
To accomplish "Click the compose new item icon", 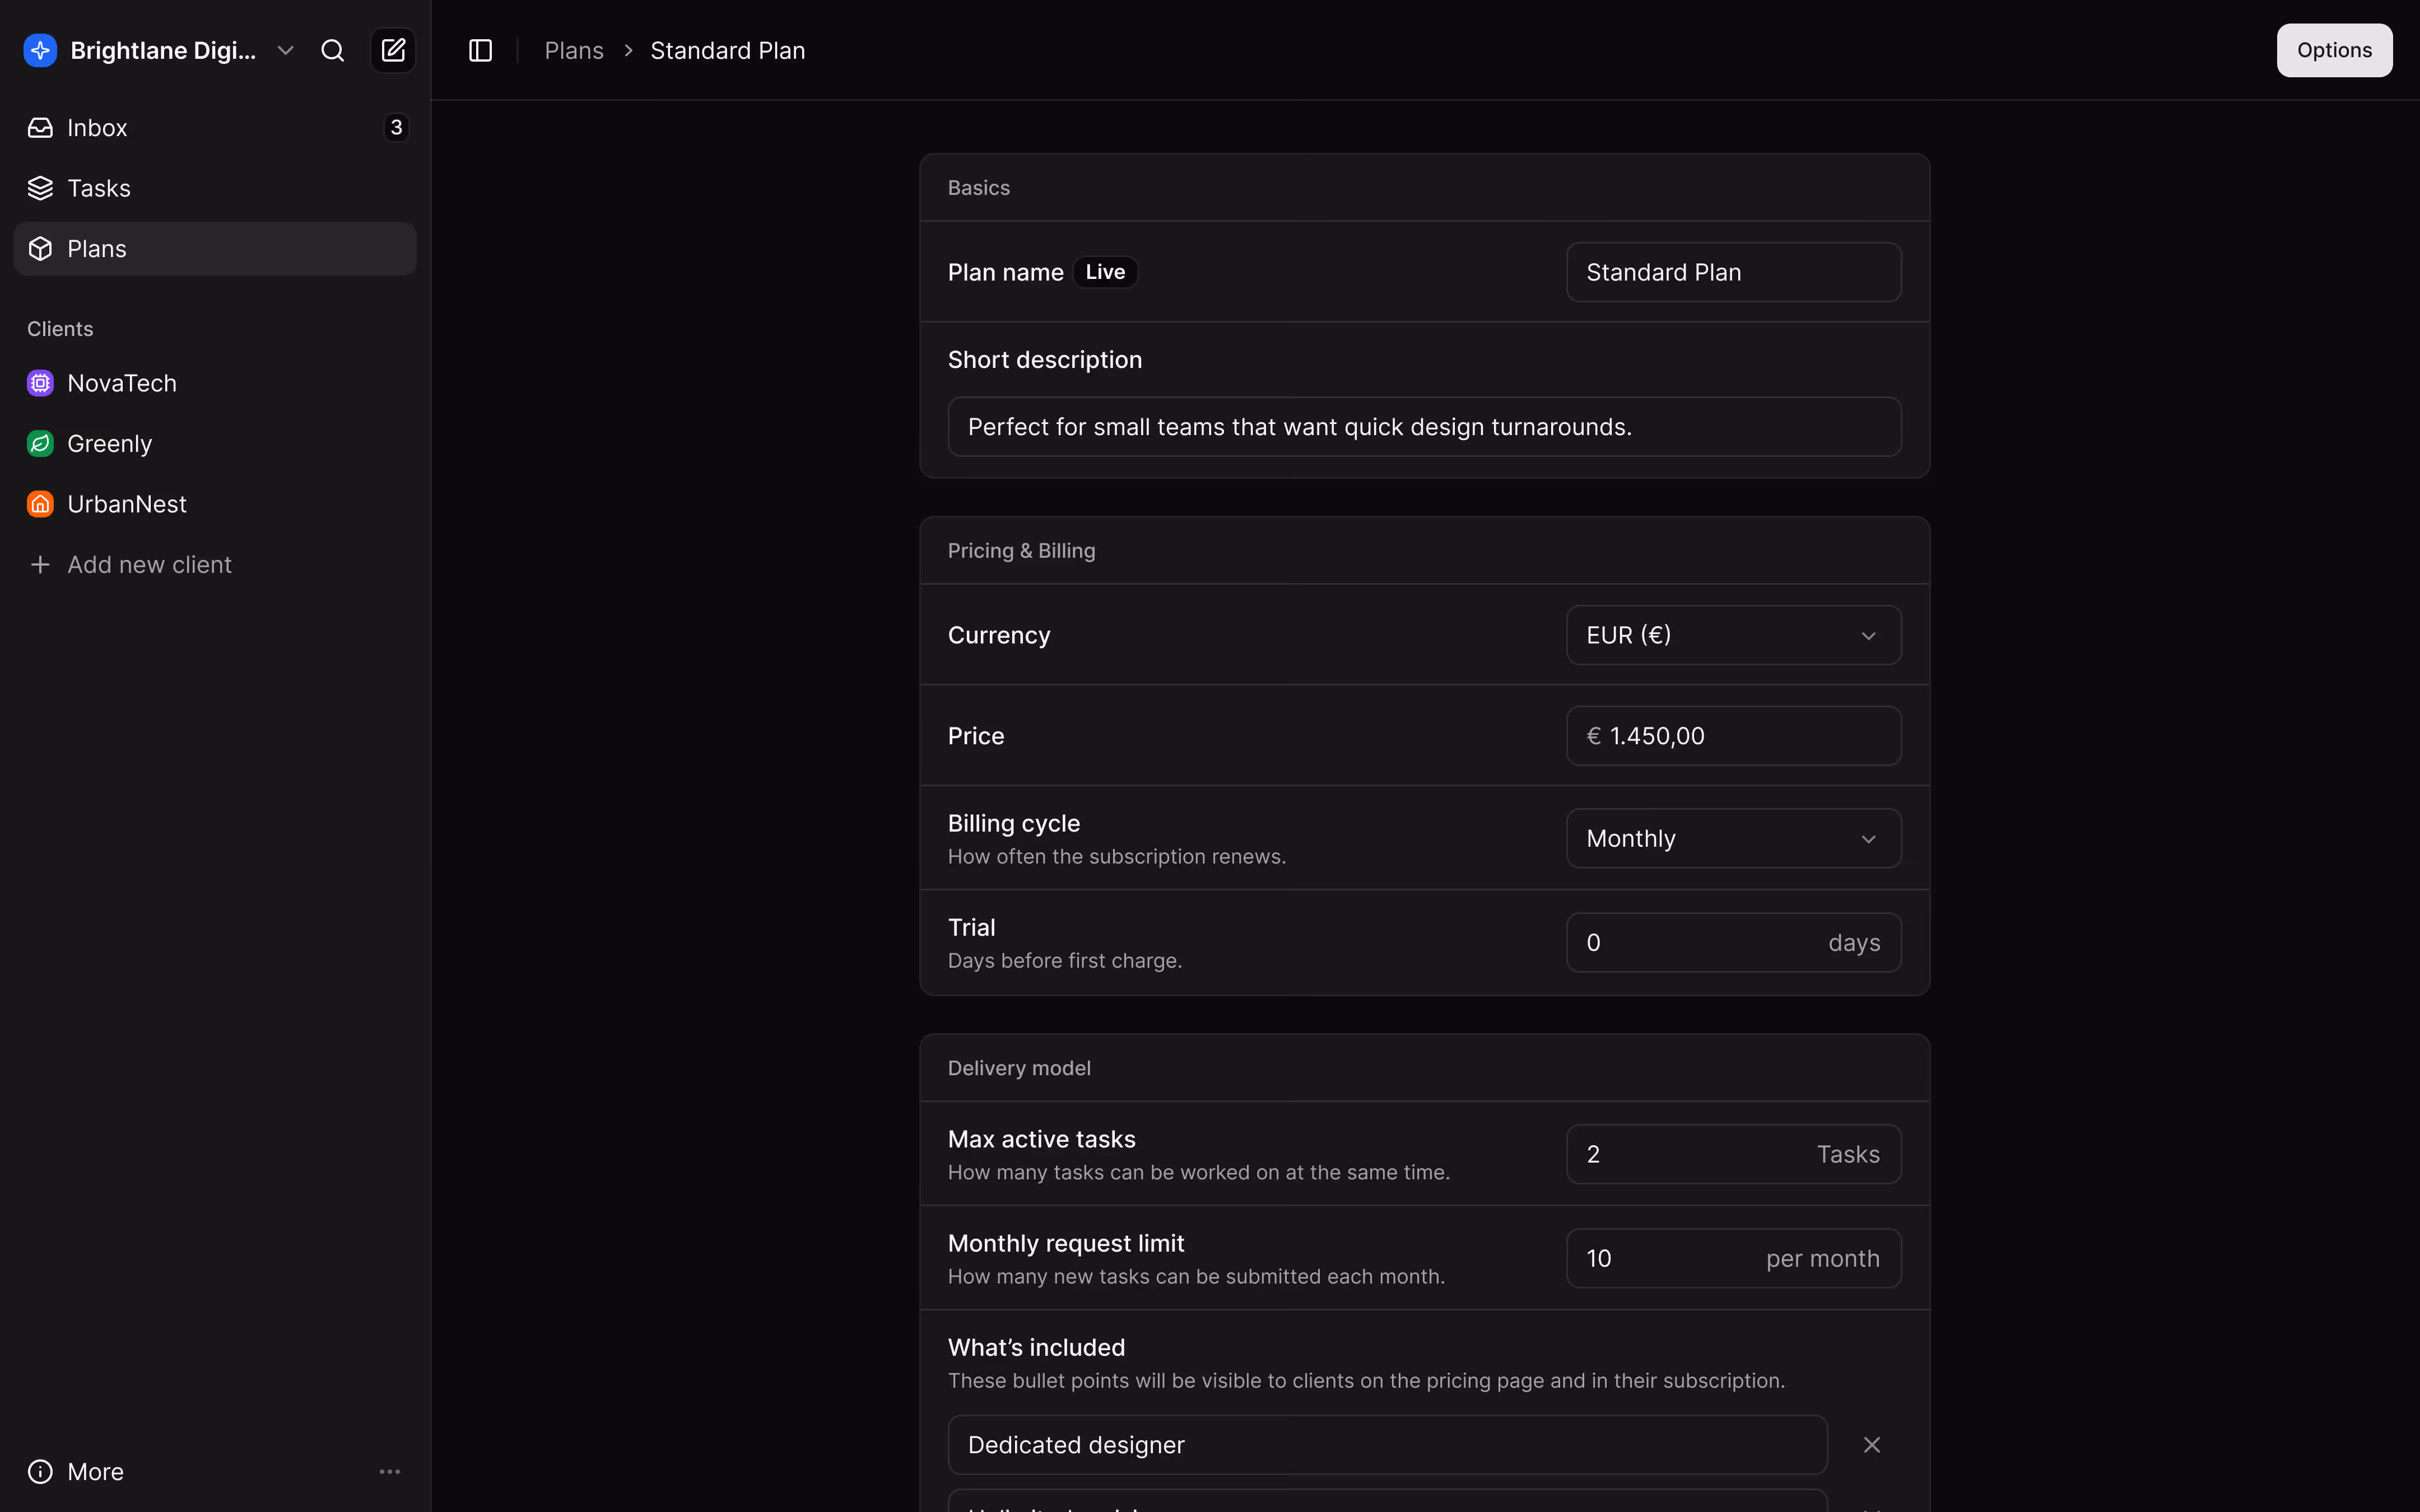I will pos(393,50).
